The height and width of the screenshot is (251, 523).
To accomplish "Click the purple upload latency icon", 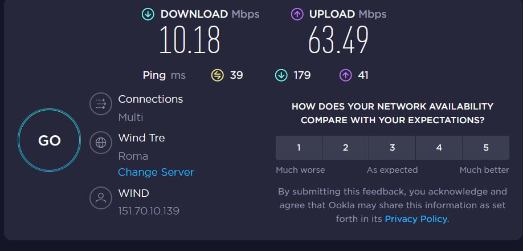I will (x=346, y=75).
